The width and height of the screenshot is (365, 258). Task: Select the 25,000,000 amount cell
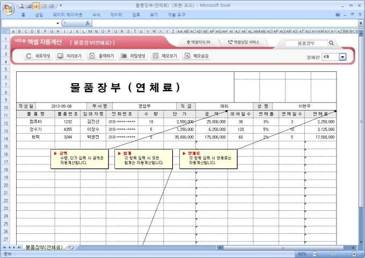click(x=211, y=121)
